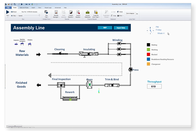Viewport: 196px width, 131px height.
Task: Click the large Run play button
Action: (8, 12)
